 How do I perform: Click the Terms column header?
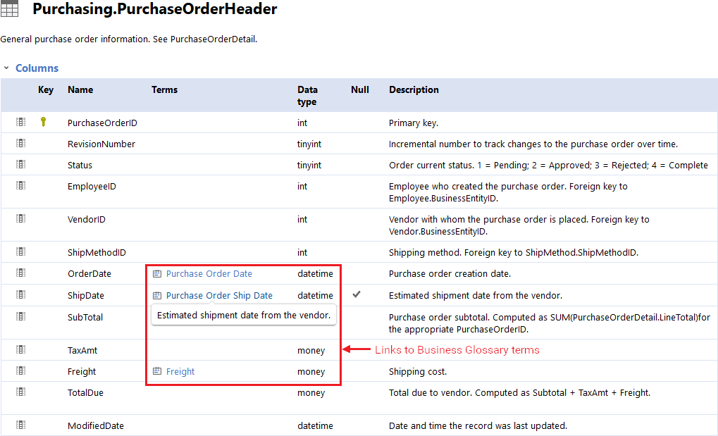(164, 90)
